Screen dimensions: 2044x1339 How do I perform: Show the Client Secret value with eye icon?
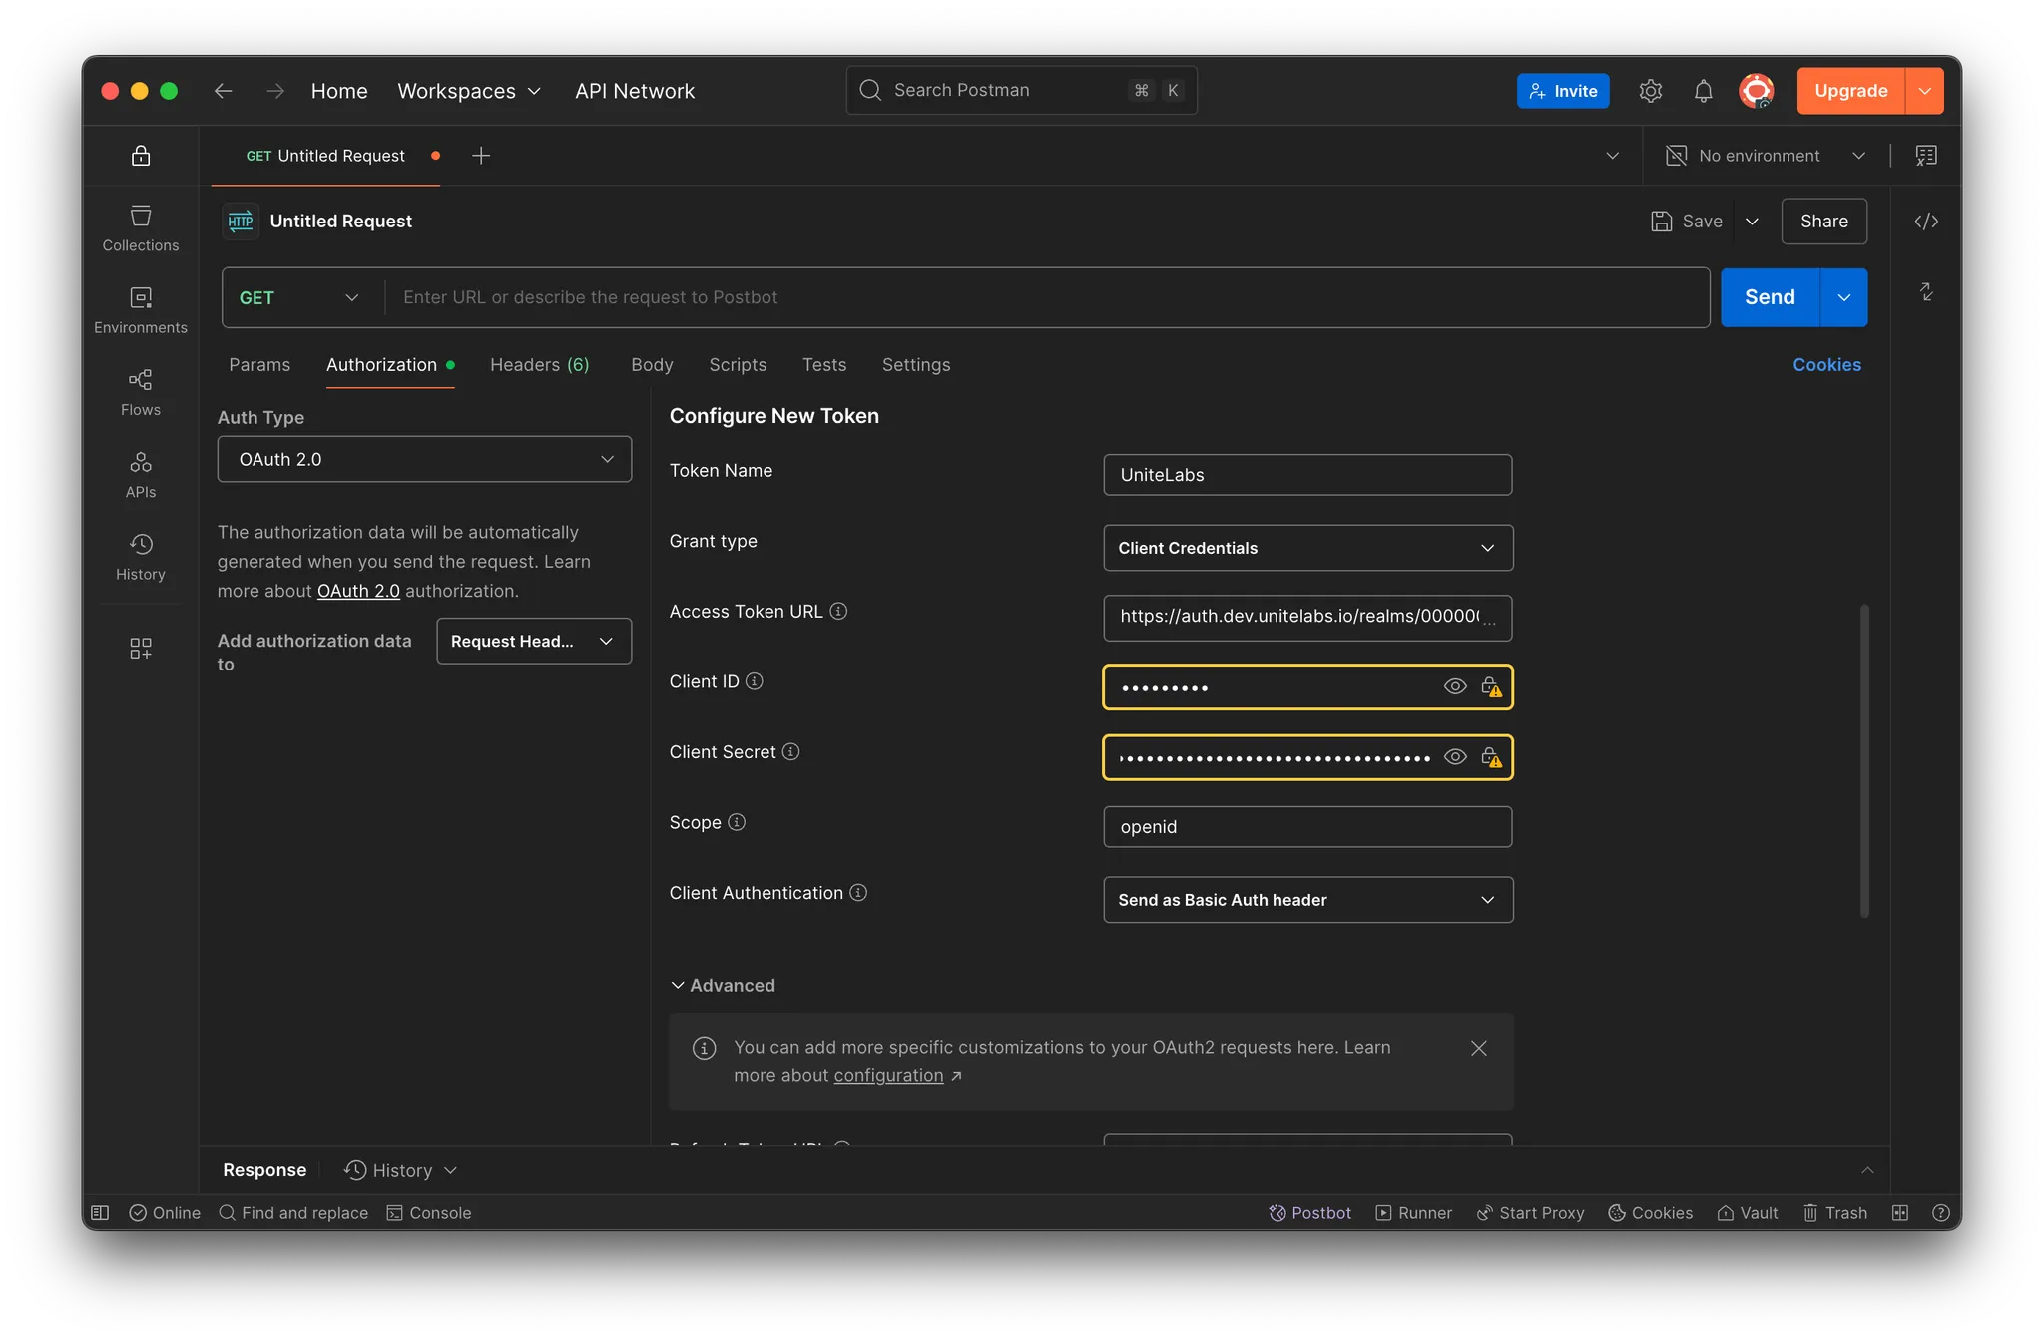point(1455,757)
